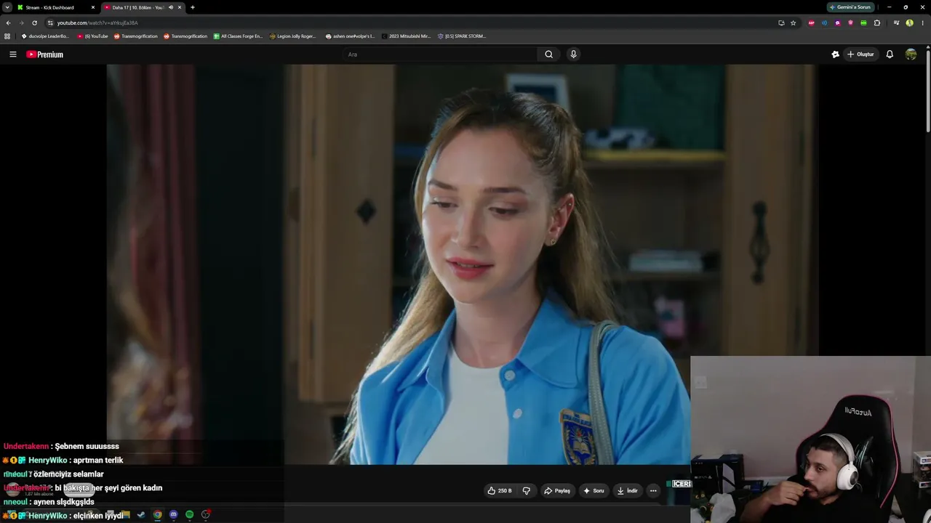Open the Oluştur create menu

860,54
